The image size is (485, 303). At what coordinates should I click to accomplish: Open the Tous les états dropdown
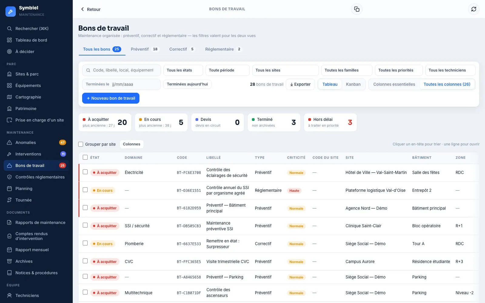pos(183,70)
